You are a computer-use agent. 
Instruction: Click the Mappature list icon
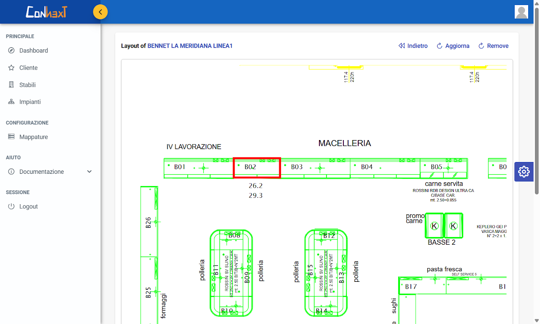pos(11,137)
